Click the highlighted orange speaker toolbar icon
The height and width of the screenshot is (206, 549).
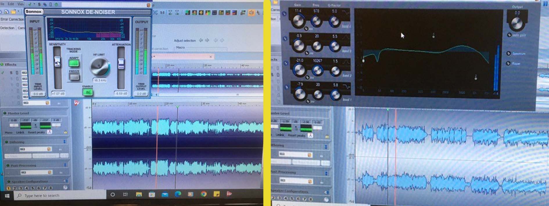251,12
